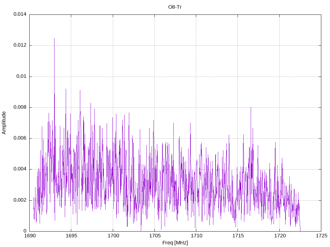Image resolution: width=330 pixels, height=247 pixels.
Task: Click the 0.008 y-axis tick label
Action: coord(20,107)
